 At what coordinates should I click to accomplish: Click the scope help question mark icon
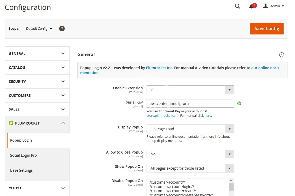tap(62, 28)
